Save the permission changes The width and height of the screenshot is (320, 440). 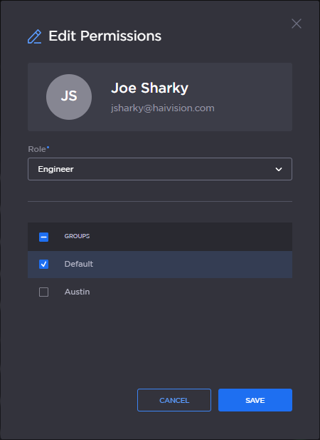tap(255, 400)
